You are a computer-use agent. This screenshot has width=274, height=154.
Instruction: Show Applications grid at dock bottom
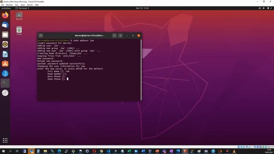pyautogui.click(x=5, y=140)
